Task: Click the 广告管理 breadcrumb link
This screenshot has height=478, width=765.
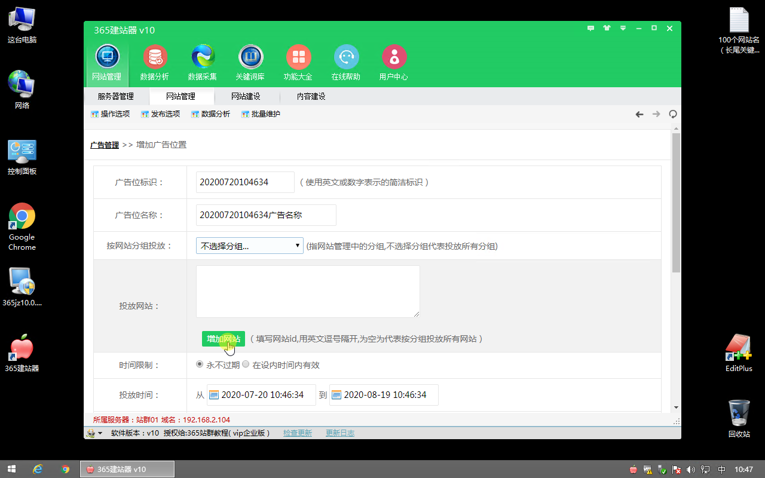Action: coord(105,145)
